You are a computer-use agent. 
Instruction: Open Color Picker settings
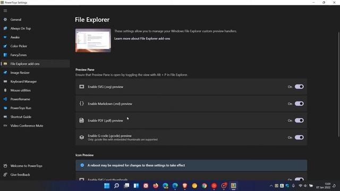click(35, 46)
